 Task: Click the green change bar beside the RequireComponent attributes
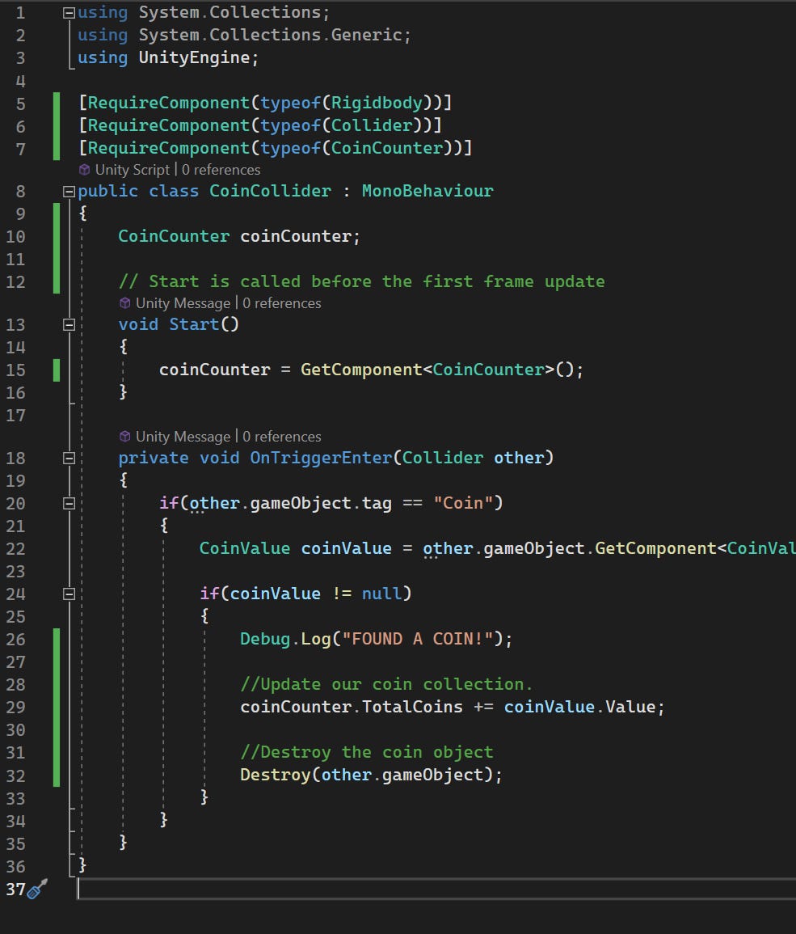coord(57,125)
